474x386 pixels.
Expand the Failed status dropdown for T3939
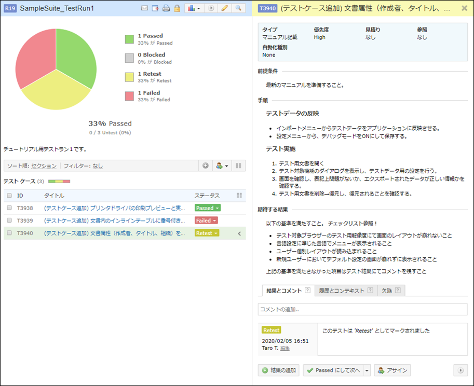click(x=206, y=220)
